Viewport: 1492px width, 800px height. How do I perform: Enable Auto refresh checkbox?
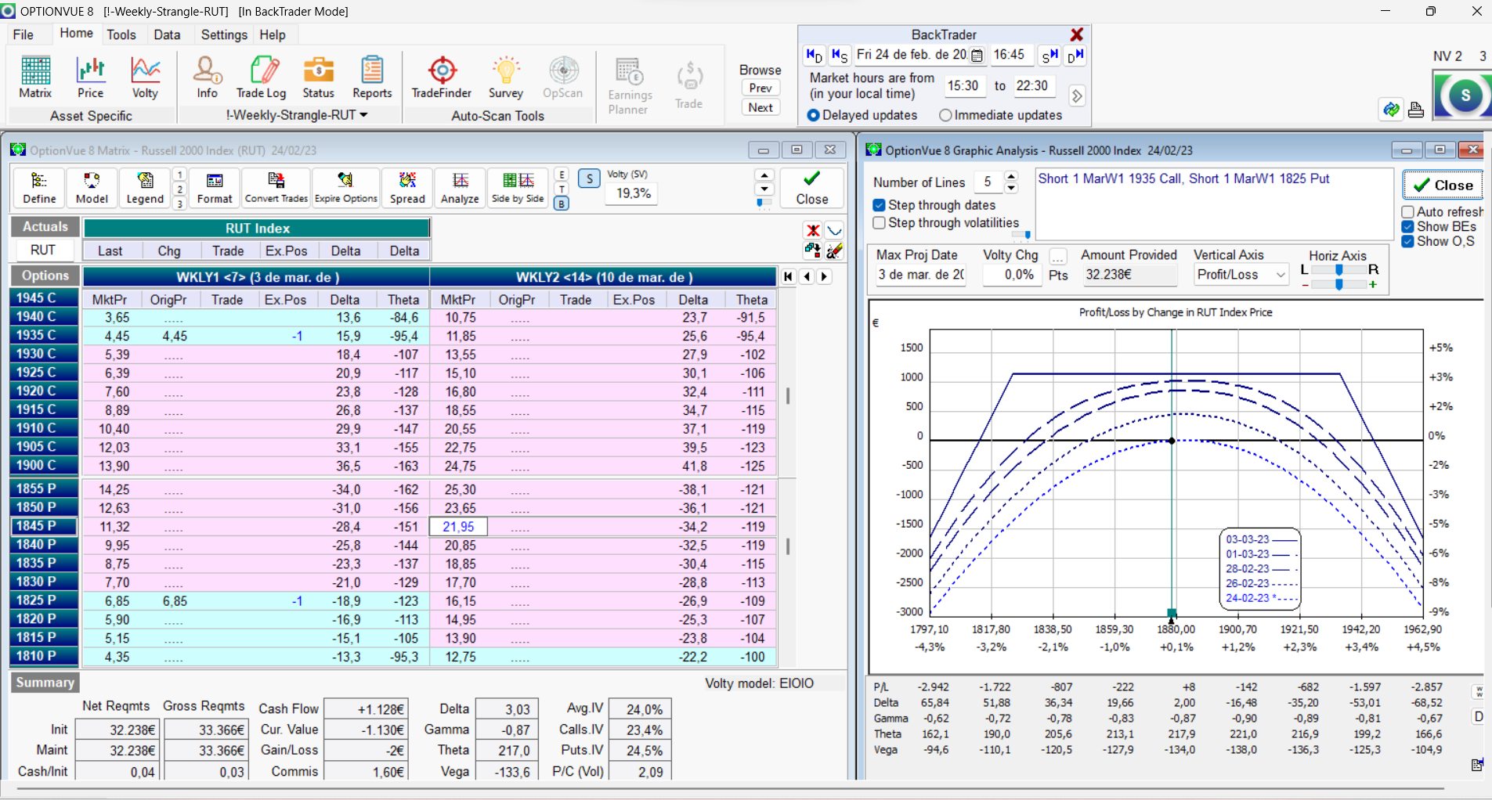pos(1407,211)
